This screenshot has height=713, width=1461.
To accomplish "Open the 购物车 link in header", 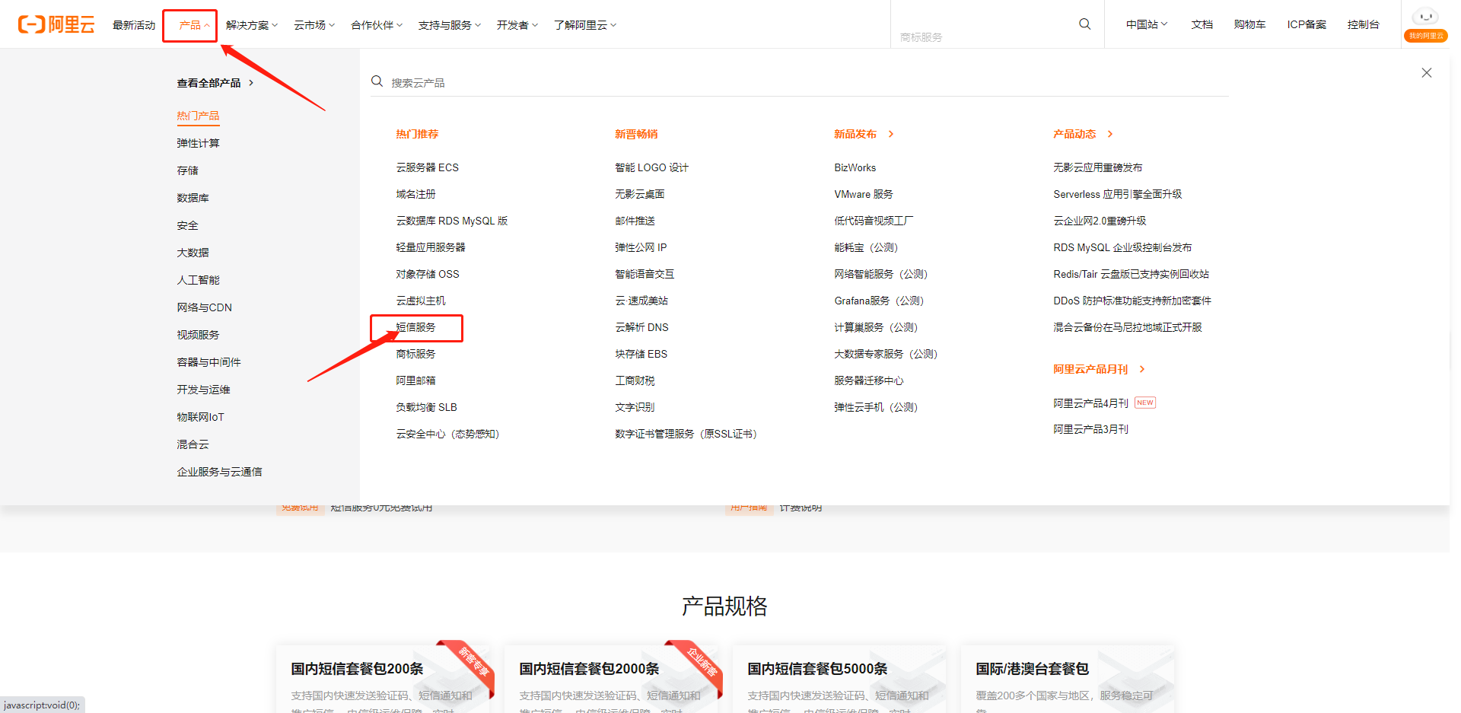I will [1249, 24].
